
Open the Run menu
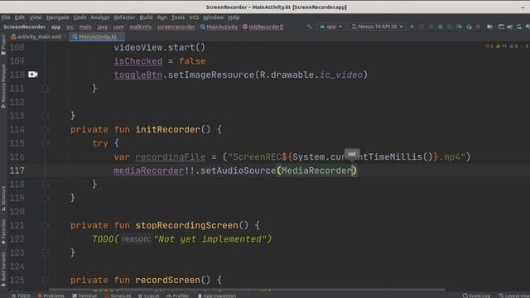[x=162, y=17]
